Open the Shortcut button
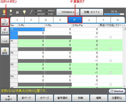The height and width of the screenshot is (102, 126). (x=117, y=91)
